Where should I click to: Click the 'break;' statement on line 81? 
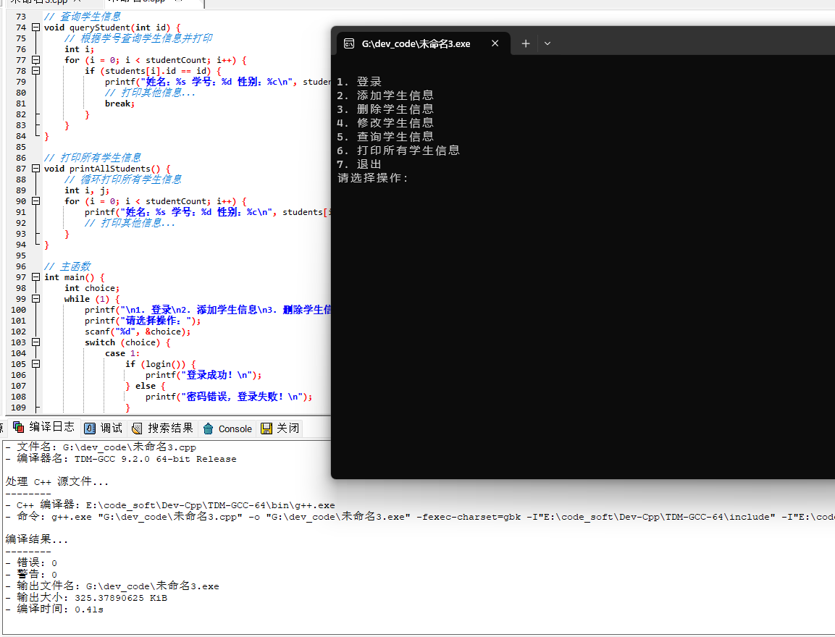tap(119, 104)
